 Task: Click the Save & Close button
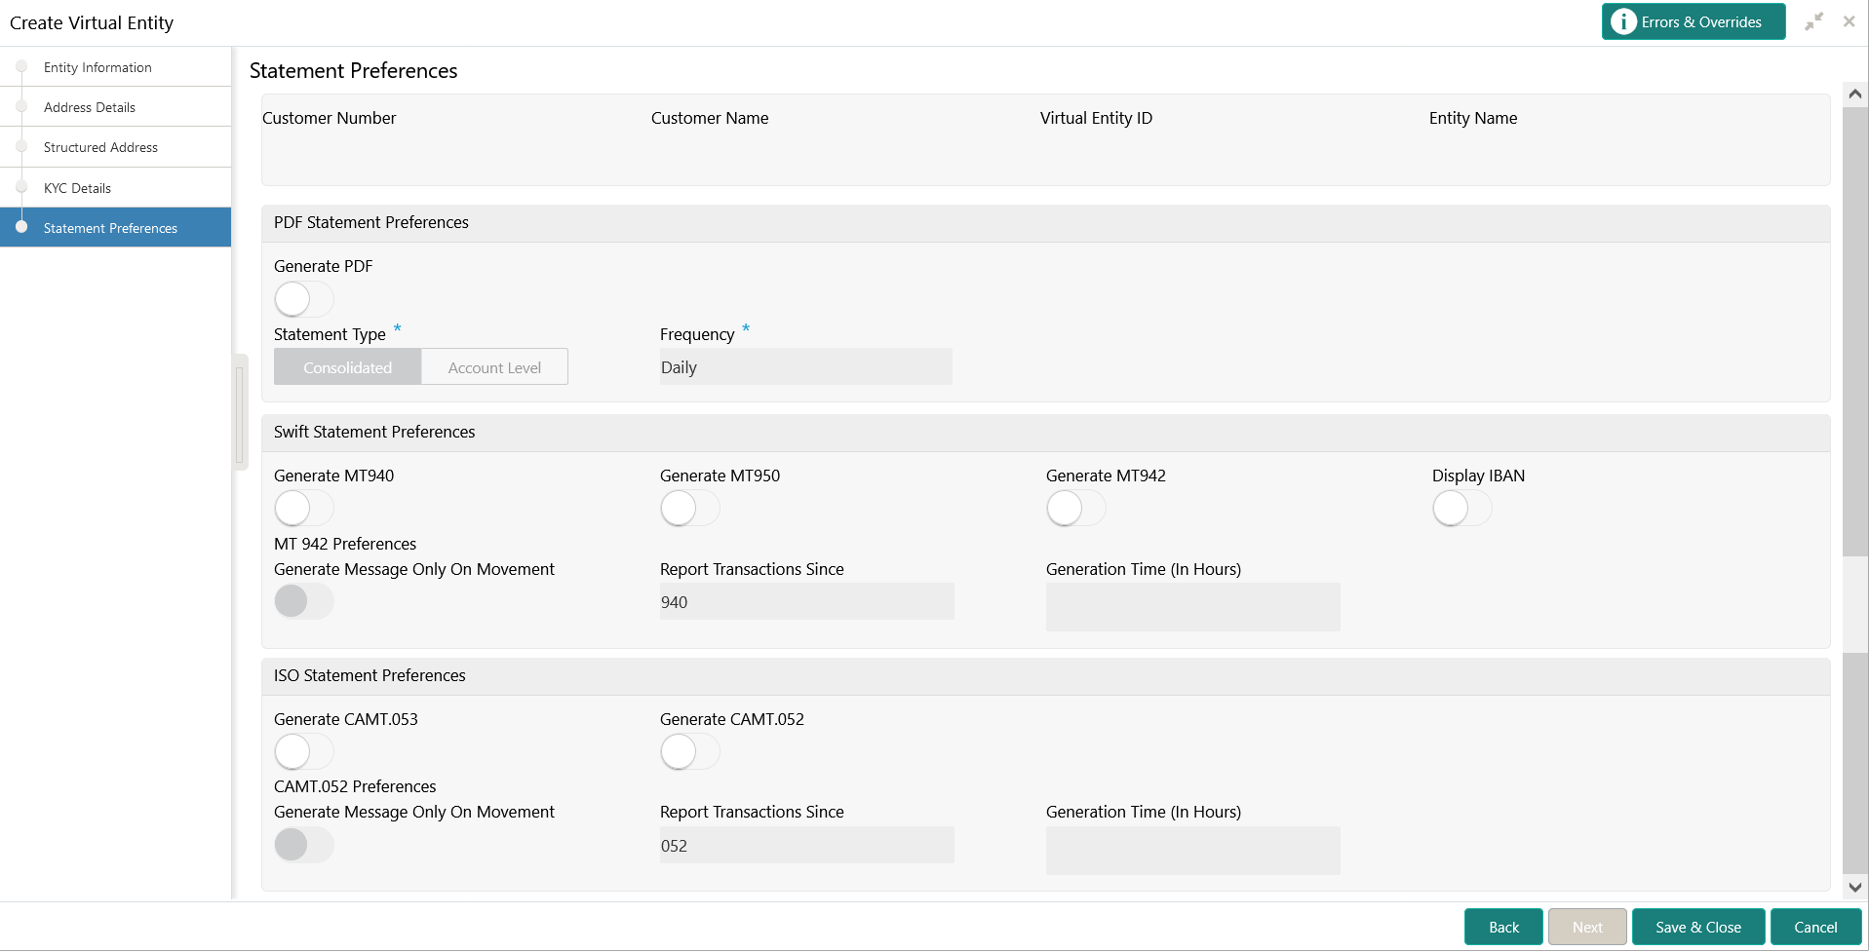(1697, 928)
